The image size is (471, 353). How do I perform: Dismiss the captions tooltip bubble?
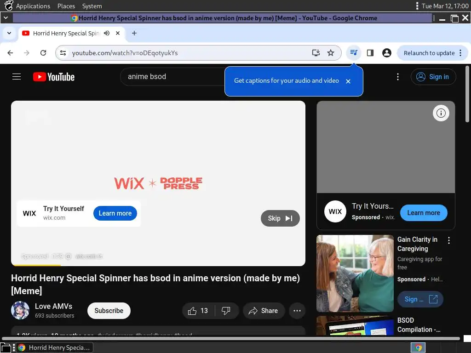point(348,81)
